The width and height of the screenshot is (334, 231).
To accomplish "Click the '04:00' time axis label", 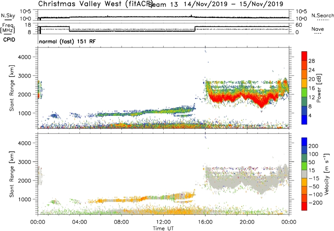I will point(80,222).
